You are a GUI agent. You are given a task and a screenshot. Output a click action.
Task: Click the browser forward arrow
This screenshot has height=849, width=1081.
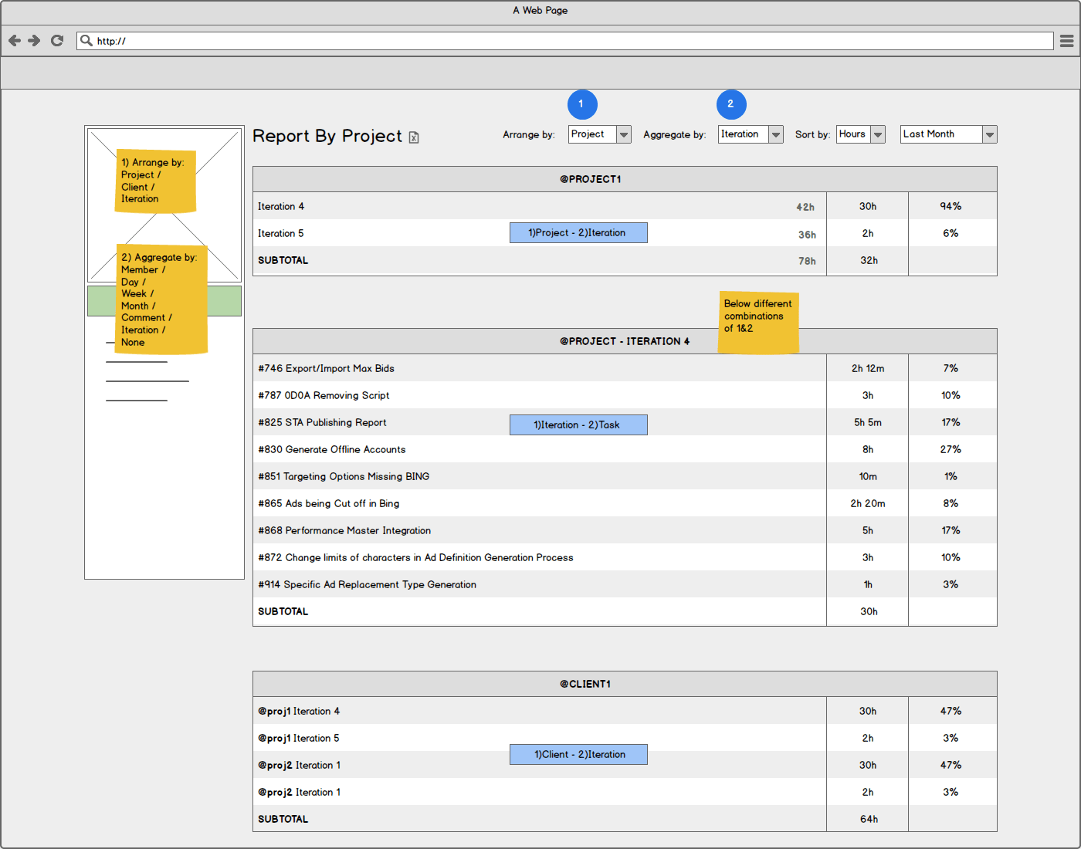pos(34,40)
